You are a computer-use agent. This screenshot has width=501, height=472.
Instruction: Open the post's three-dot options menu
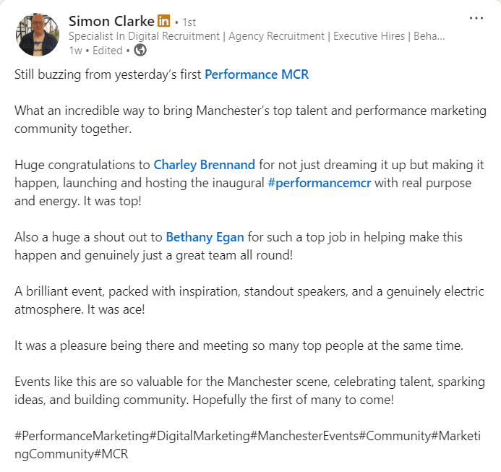click(x=476, y=18)
